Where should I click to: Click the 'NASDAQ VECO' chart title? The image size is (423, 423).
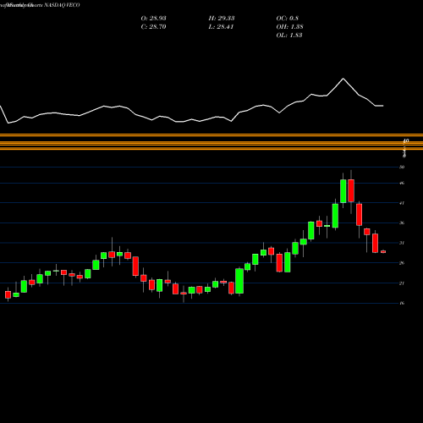(x=62, y=5)
